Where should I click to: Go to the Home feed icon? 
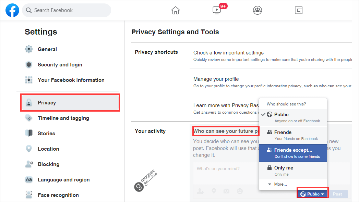pos(176,10)
